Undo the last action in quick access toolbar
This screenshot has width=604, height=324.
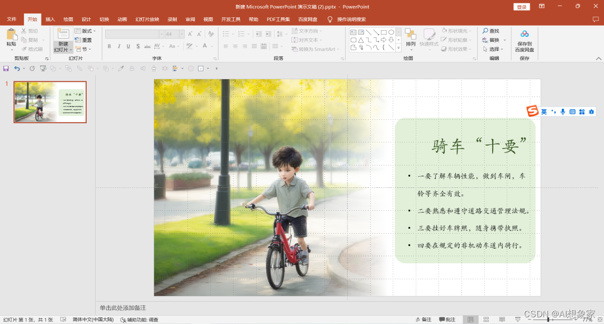(17, 69)
